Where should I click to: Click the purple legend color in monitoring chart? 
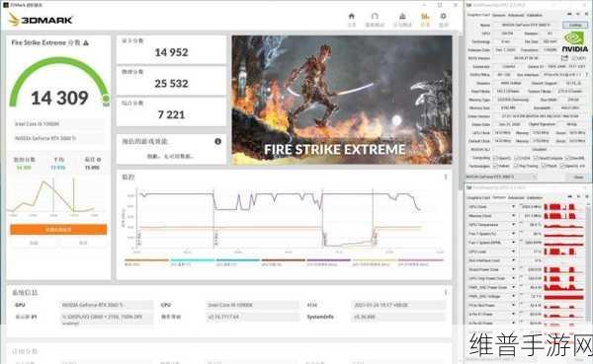328,259
